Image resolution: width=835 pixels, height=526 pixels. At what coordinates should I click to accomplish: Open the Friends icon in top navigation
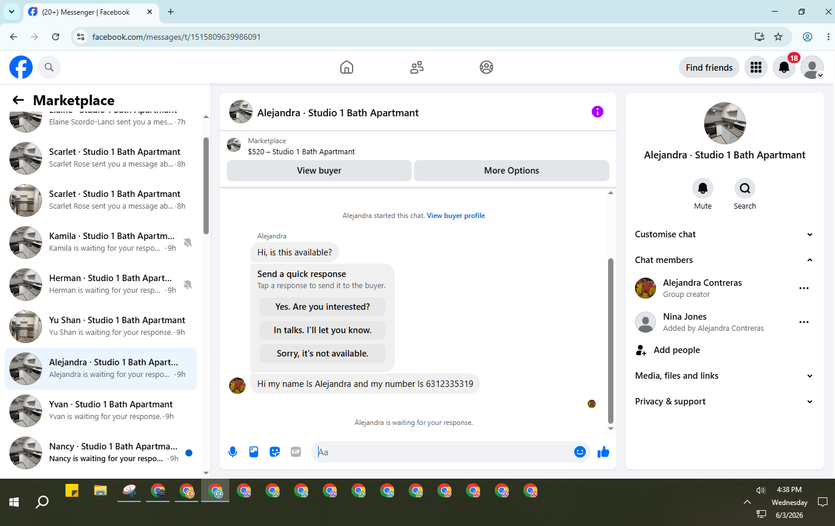pos(417,67)
